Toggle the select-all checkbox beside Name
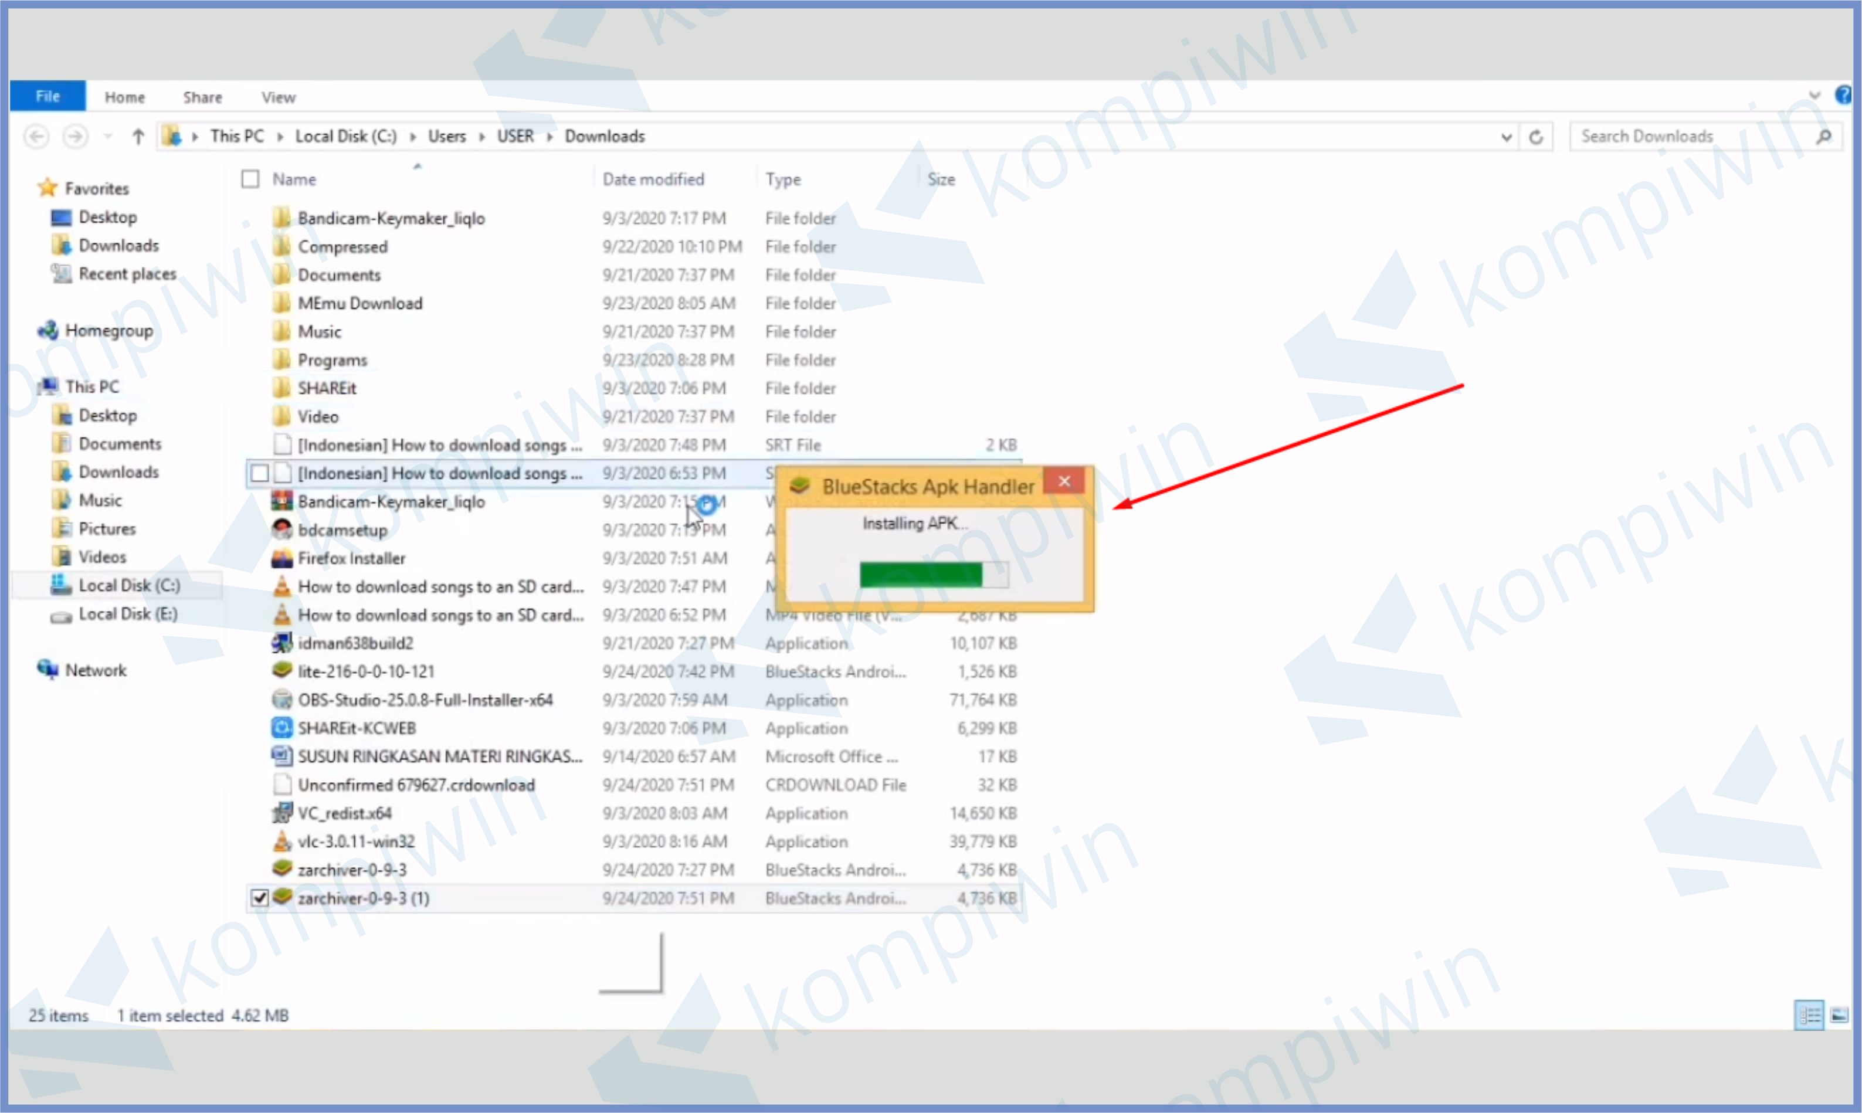This screenshot has height=1113, width=1862. tap(250, 179)
